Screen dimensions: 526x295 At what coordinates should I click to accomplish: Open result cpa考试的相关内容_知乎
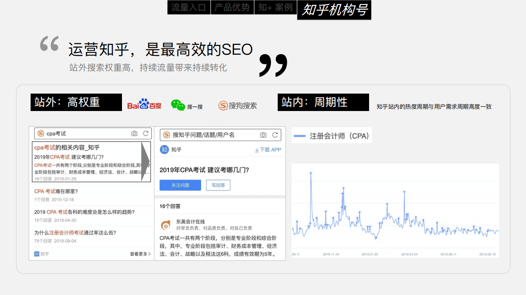(67, 147)
